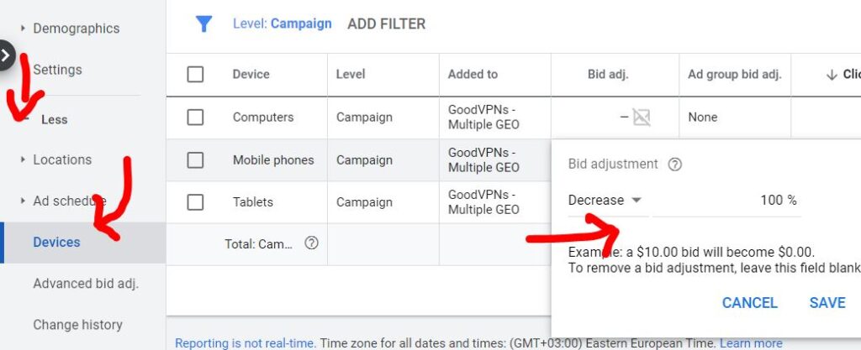Open the Decrease bid direction dropdown

click(x=605, y=201)
